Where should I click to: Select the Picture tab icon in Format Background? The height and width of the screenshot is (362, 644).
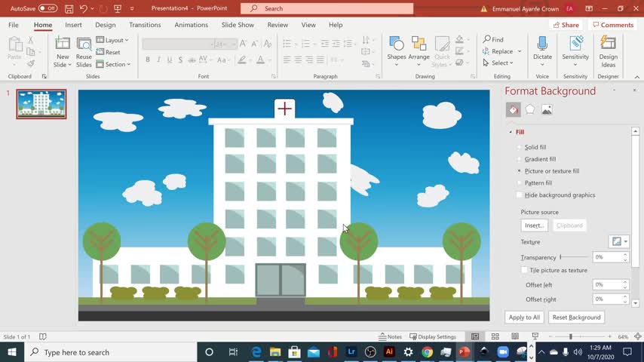pyautogui.click(x=547, y=109)
